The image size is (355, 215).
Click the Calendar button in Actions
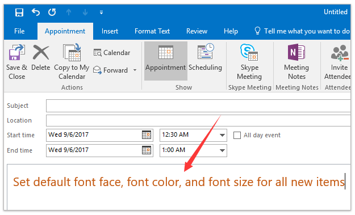(x=112, y=53)
